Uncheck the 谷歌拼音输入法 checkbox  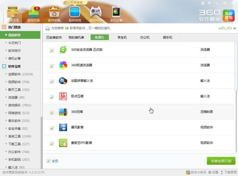(52, 82)
